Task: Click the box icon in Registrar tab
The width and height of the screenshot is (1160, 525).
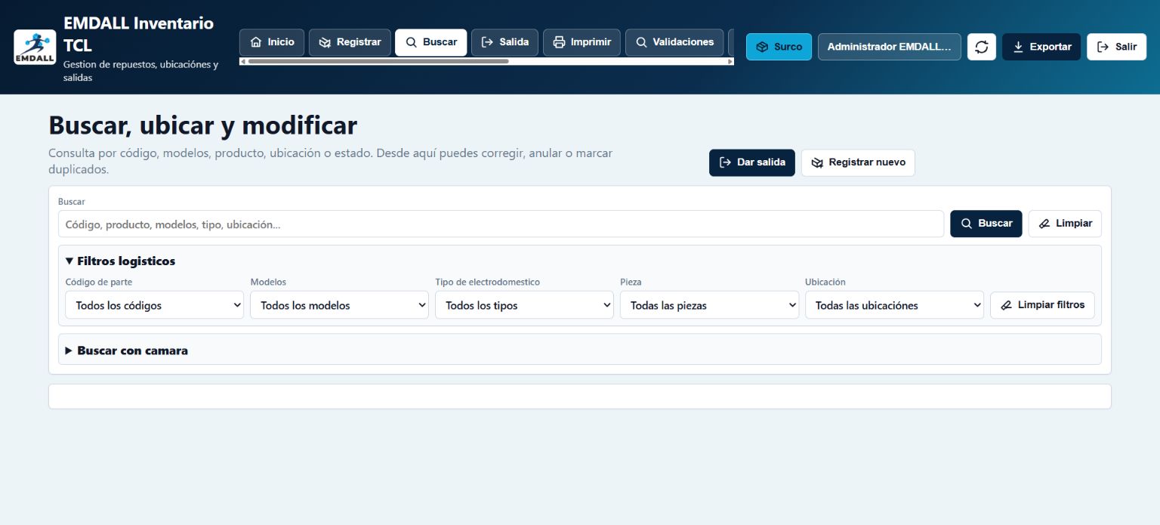Action: pos(325,42)
